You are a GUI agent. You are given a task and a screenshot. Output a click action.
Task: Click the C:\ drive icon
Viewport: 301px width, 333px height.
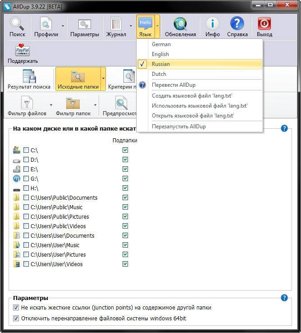[17, 150]
